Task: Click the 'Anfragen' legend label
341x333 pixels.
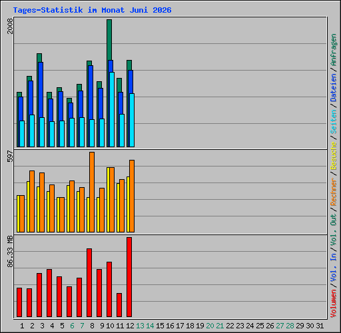Action: [334, 50]
